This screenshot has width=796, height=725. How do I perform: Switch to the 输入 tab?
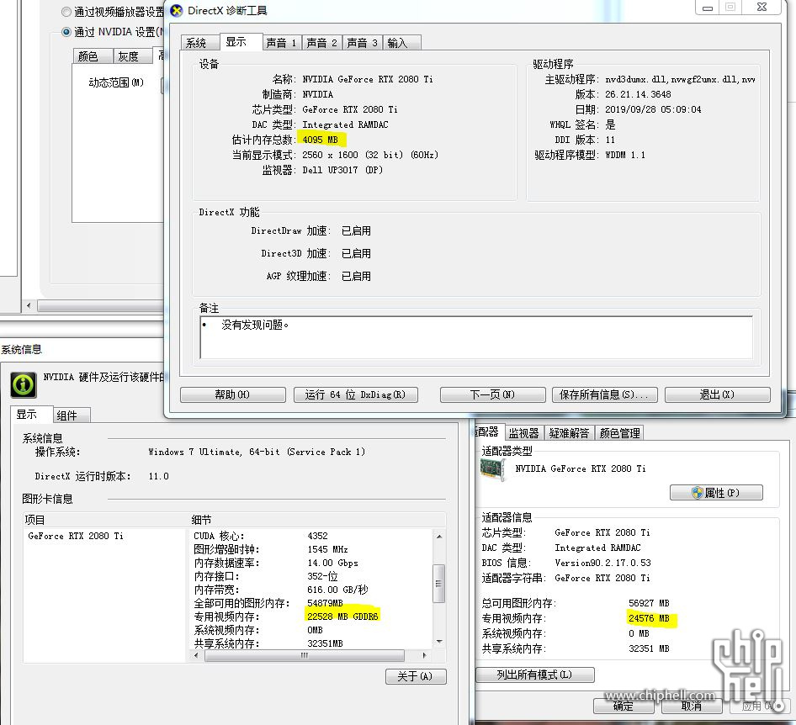(x=402, y=43)
